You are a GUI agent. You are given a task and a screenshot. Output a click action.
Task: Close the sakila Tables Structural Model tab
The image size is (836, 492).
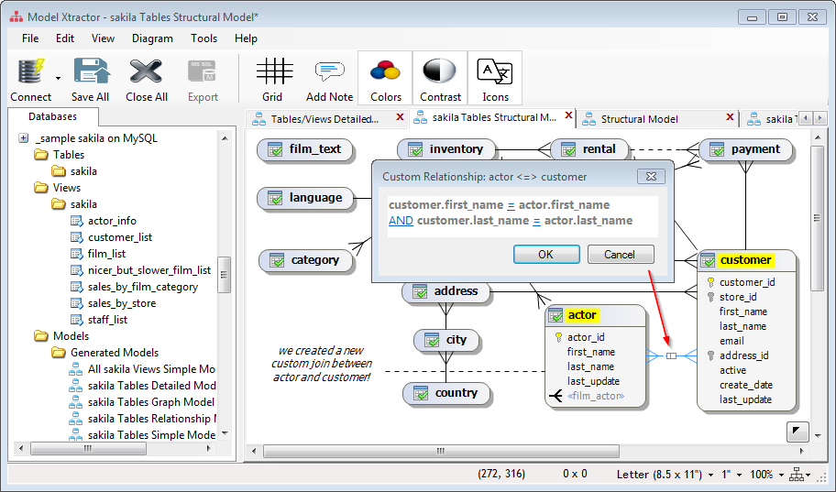(568, 115)
